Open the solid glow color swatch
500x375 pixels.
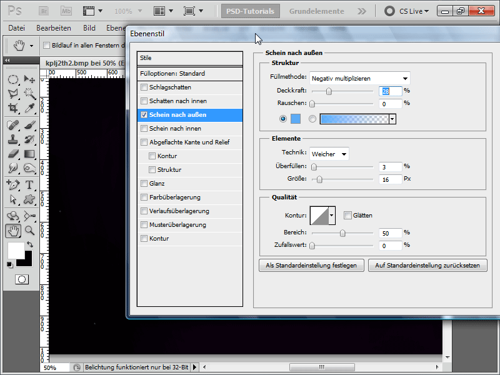pyautogui.click(x=296, y=119)
